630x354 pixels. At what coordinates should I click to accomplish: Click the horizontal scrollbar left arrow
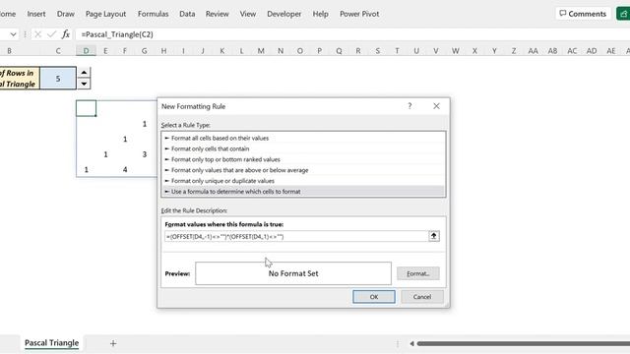point(411,343)
